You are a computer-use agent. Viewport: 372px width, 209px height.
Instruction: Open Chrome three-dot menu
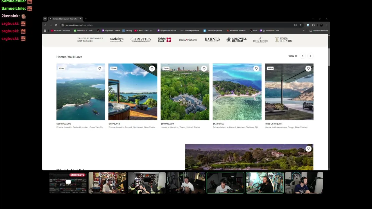327,25
